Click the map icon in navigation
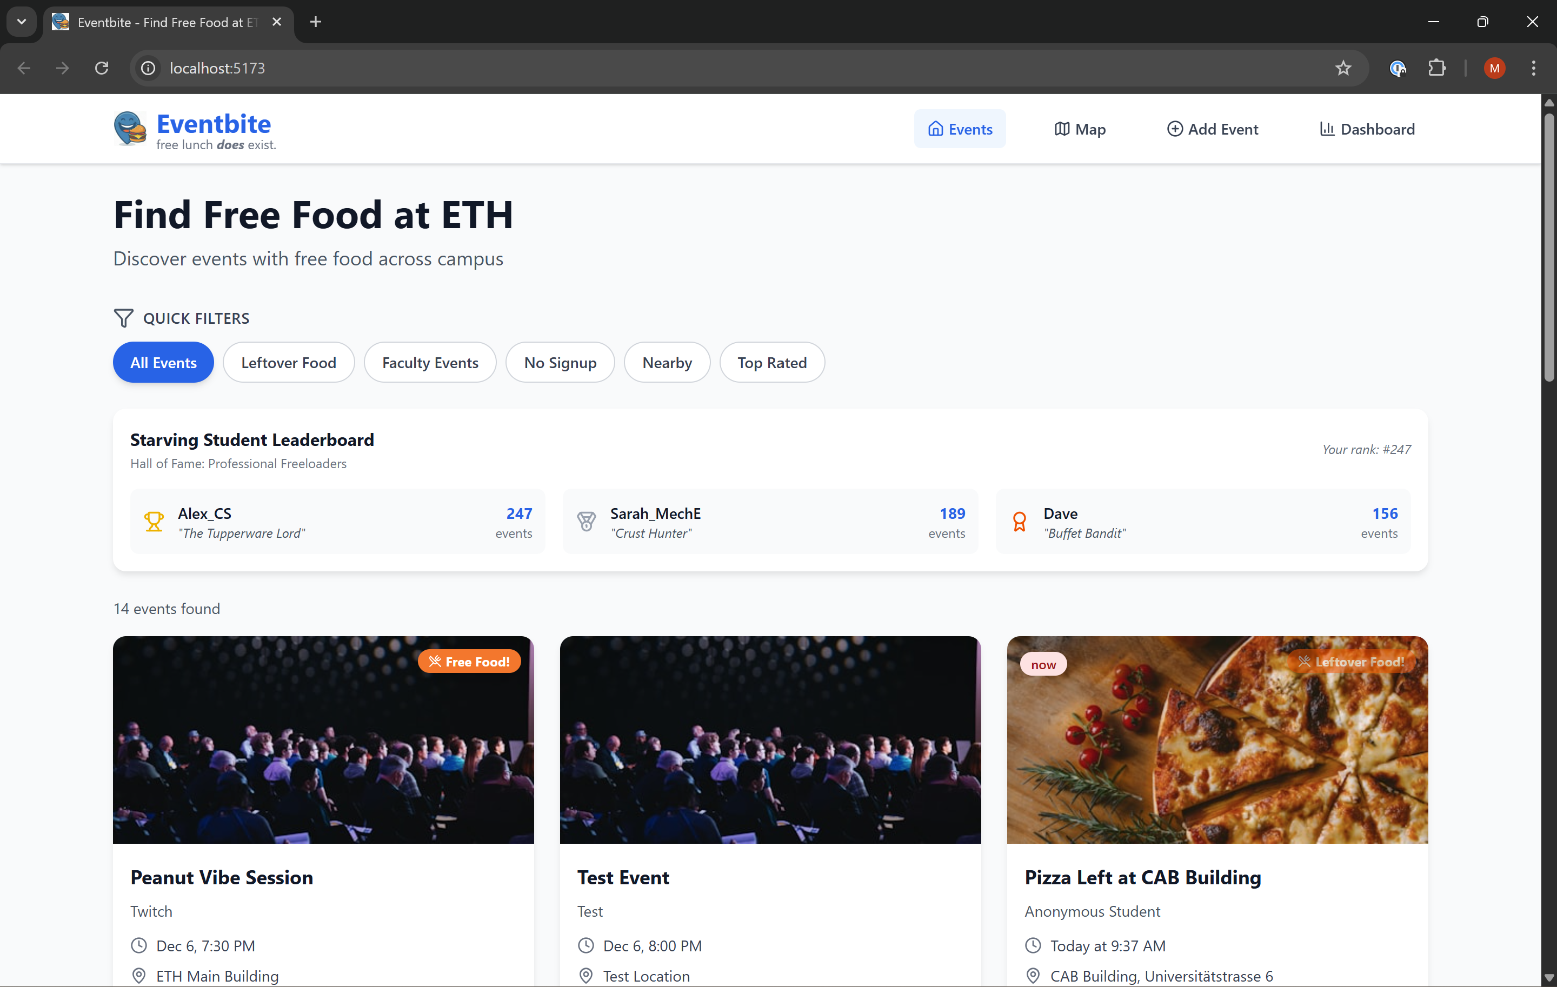Screen dimensions: 1557x987 click(x=1062, y=129)
